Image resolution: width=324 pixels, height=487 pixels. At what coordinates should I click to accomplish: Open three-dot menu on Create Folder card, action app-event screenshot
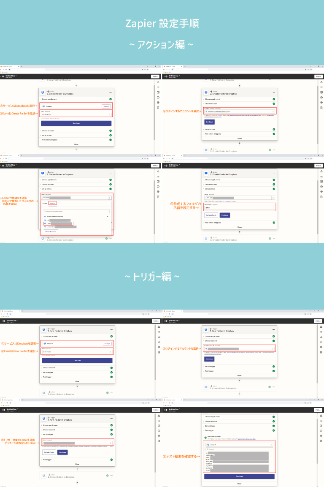[x=110, y=93]
